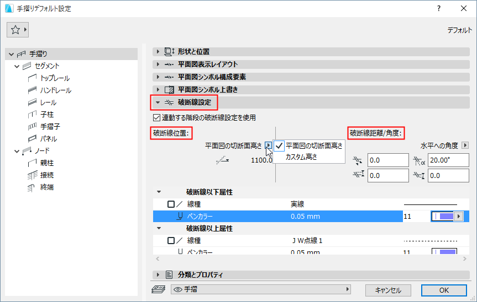
Task: Click the pen number 11 in highlighted row
Action: point(407,217)
